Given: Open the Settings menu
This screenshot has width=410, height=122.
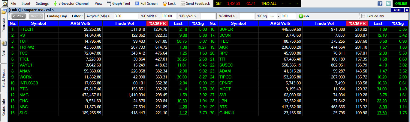Looking at the screenshot, I should [x=42, y=4].
